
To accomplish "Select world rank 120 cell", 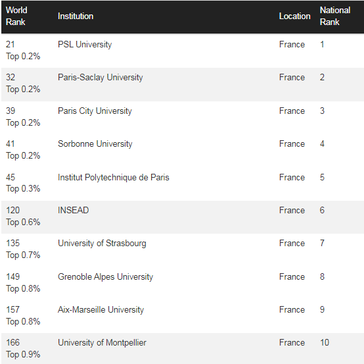I will click(12, 210).
